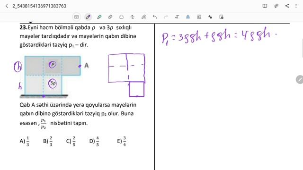
Task: Select answer option E) 3/4
Action: [x=122, y=141]
